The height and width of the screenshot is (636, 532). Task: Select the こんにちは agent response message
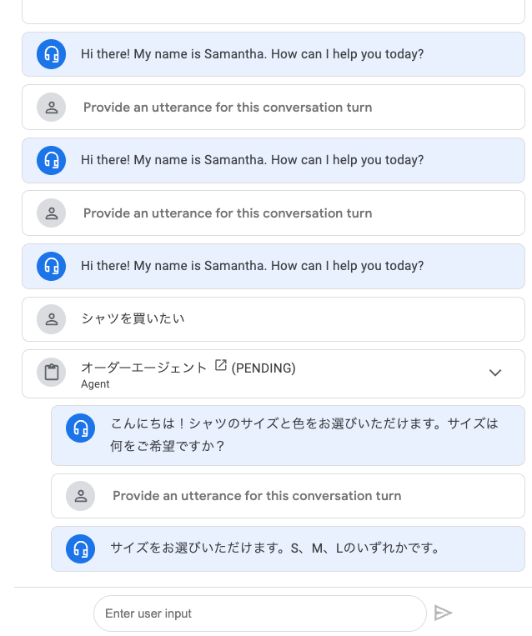pos(288,435)
